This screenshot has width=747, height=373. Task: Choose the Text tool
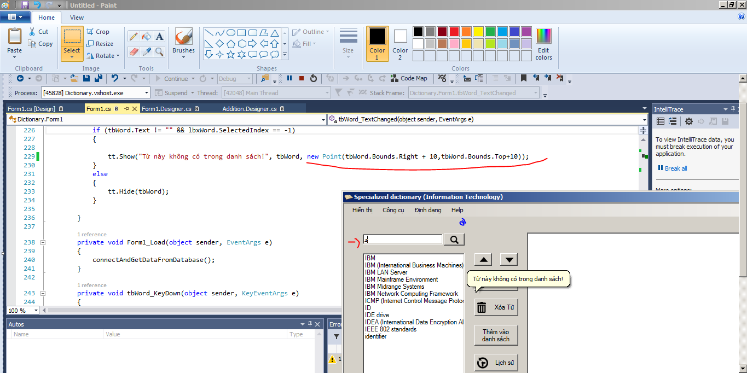point(159,37)
